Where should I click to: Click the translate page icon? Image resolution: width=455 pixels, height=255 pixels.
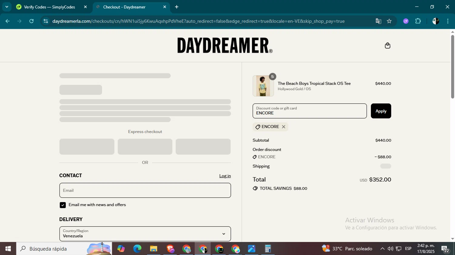point(378,21)
